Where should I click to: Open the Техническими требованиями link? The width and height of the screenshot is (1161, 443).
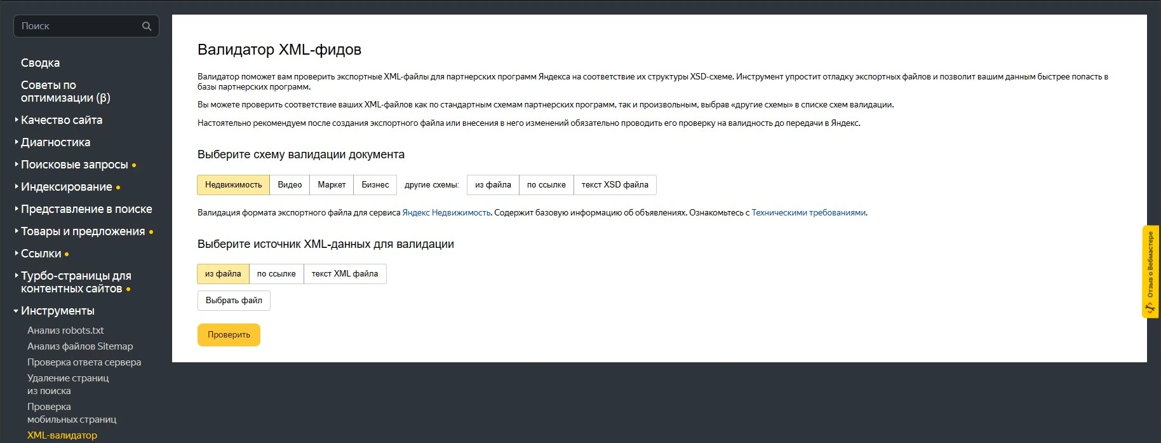[809, 213]
